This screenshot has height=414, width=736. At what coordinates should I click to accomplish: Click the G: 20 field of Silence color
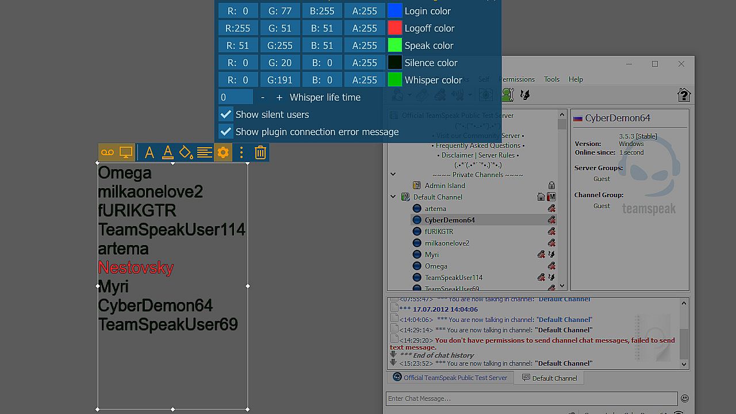279,63
